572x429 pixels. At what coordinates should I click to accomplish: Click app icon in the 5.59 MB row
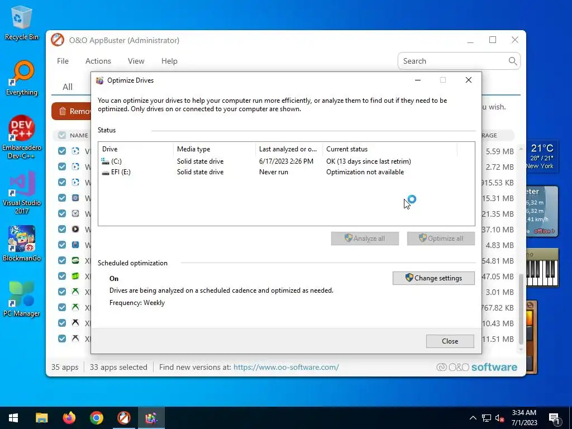(x=75, y=151)
